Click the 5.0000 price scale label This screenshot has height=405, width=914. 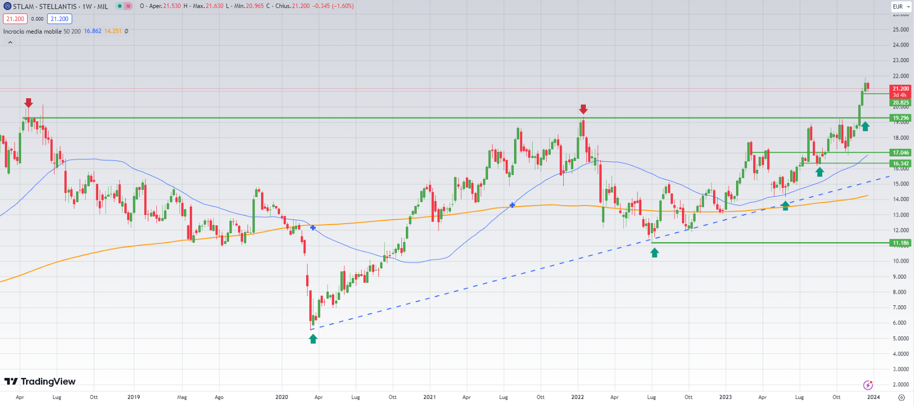(x=900, y=338)
